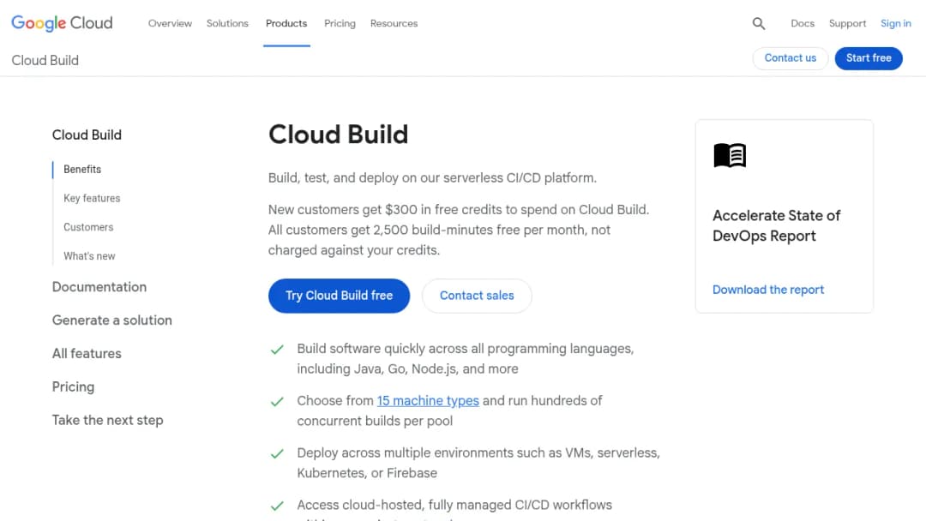Click Try Cloud Build free button
The image size is (926, 521).
click(x=339, y=296)
